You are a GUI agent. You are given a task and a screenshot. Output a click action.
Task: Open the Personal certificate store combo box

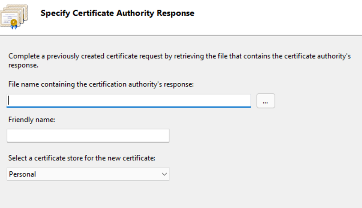point(88,174)
